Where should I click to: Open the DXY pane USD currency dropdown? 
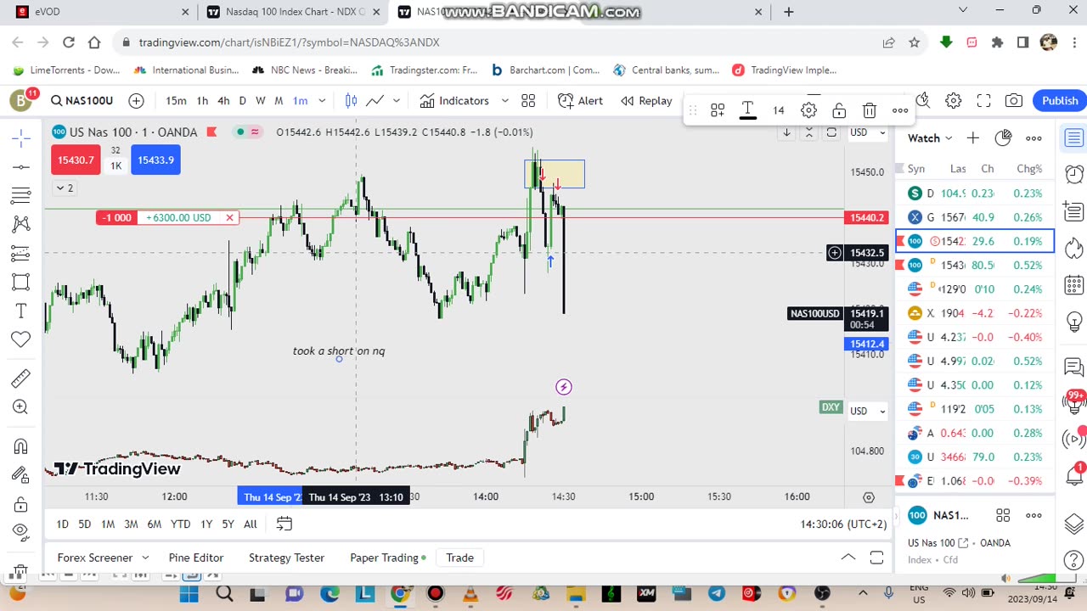(x=867, y=411)
